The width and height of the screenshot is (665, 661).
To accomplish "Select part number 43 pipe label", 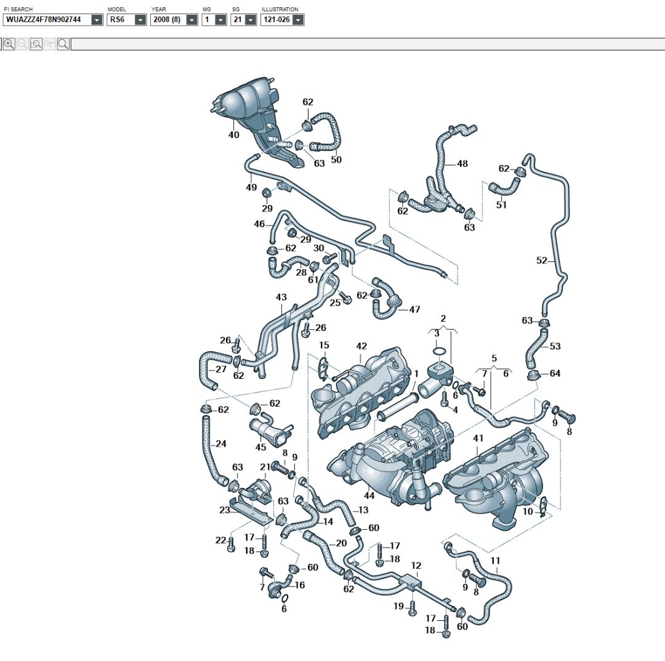I will point(281,298).
